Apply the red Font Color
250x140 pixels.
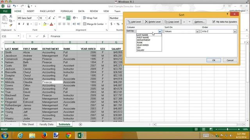[x=51, y=24]
